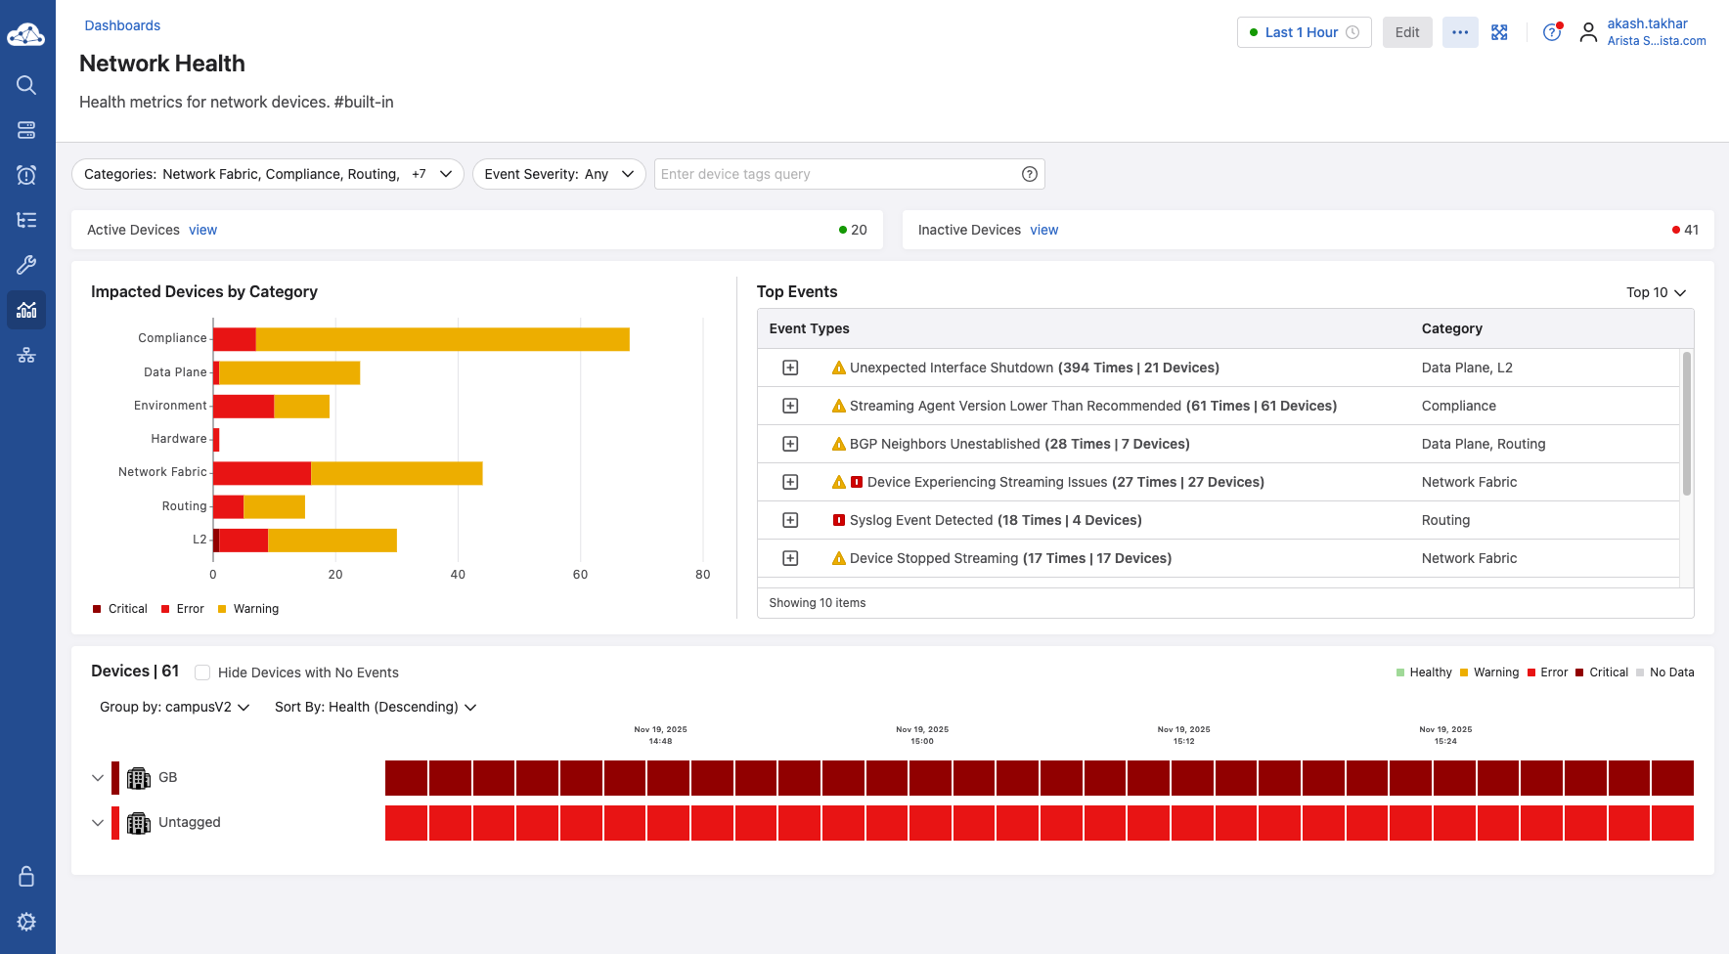
Task: Click the fullscreen expand dashboard icon
Action: point(1499,32)
